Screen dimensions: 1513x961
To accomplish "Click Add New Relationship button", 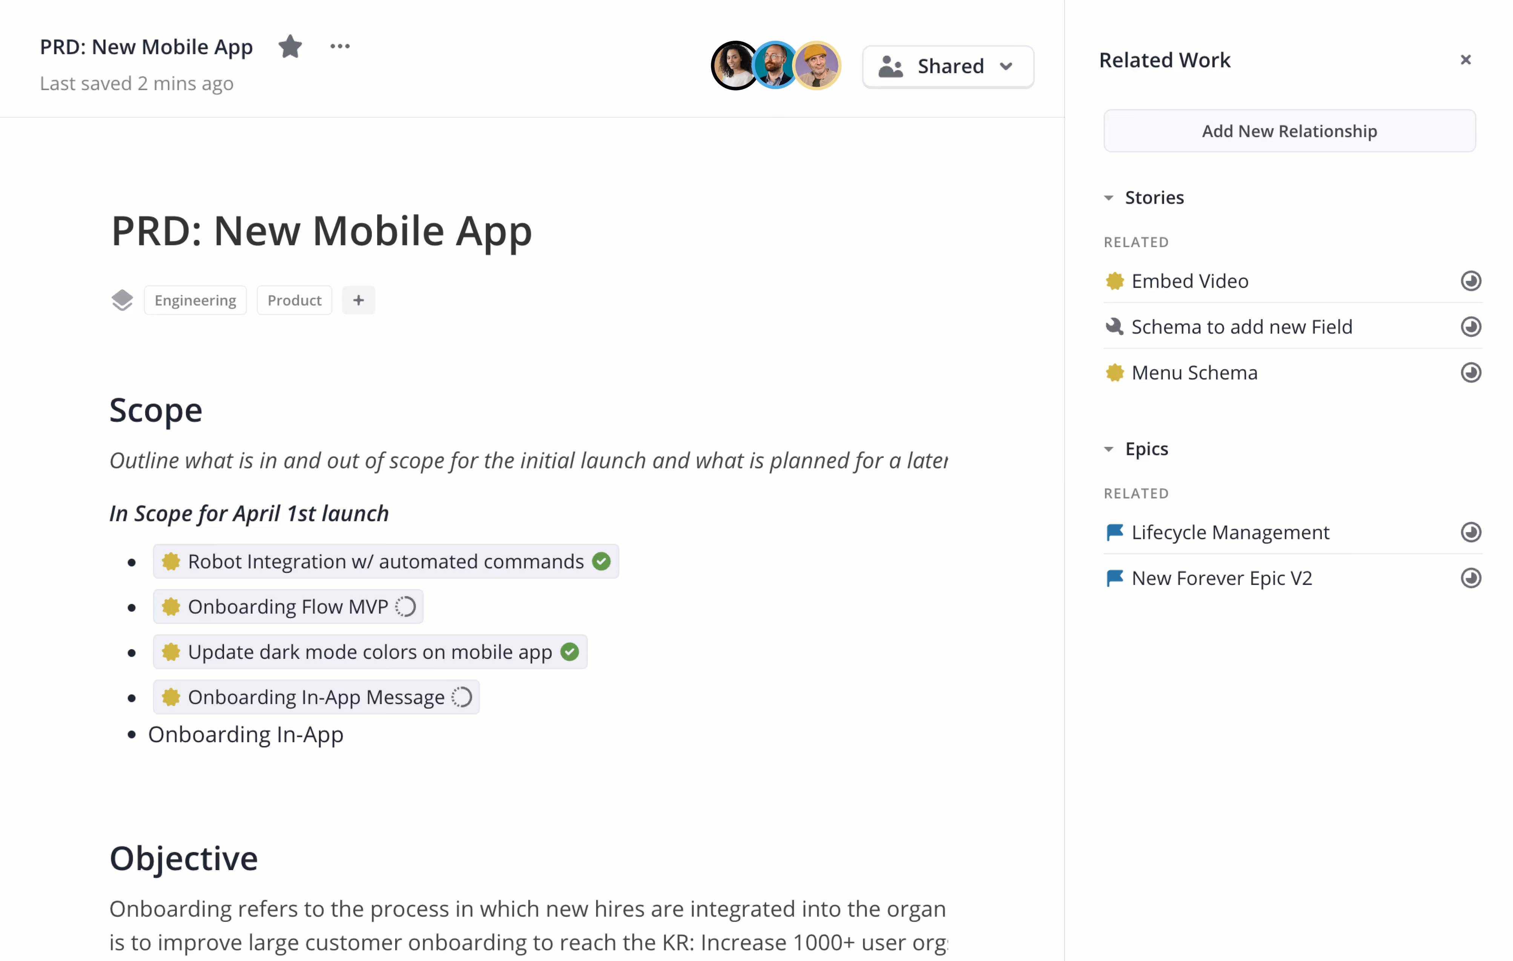I will coord(1289,131).
